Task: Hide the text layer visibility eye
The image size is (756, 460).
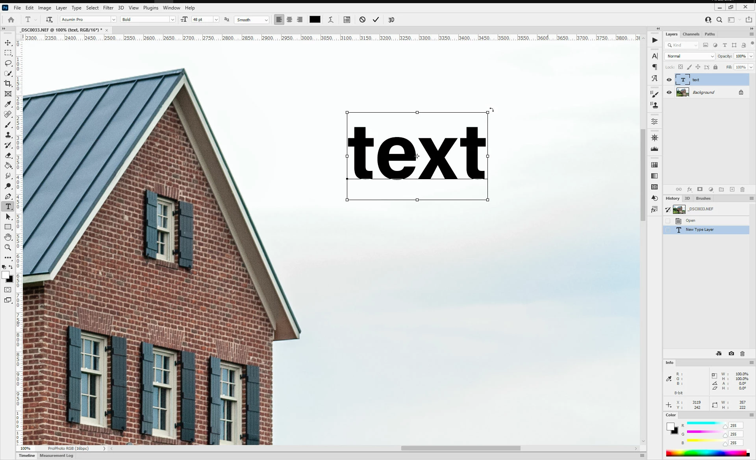Action: pyautogui.click(x=669, y=80)
